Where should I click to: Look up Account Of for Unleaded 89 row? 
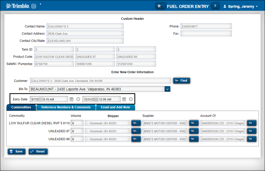252,139
